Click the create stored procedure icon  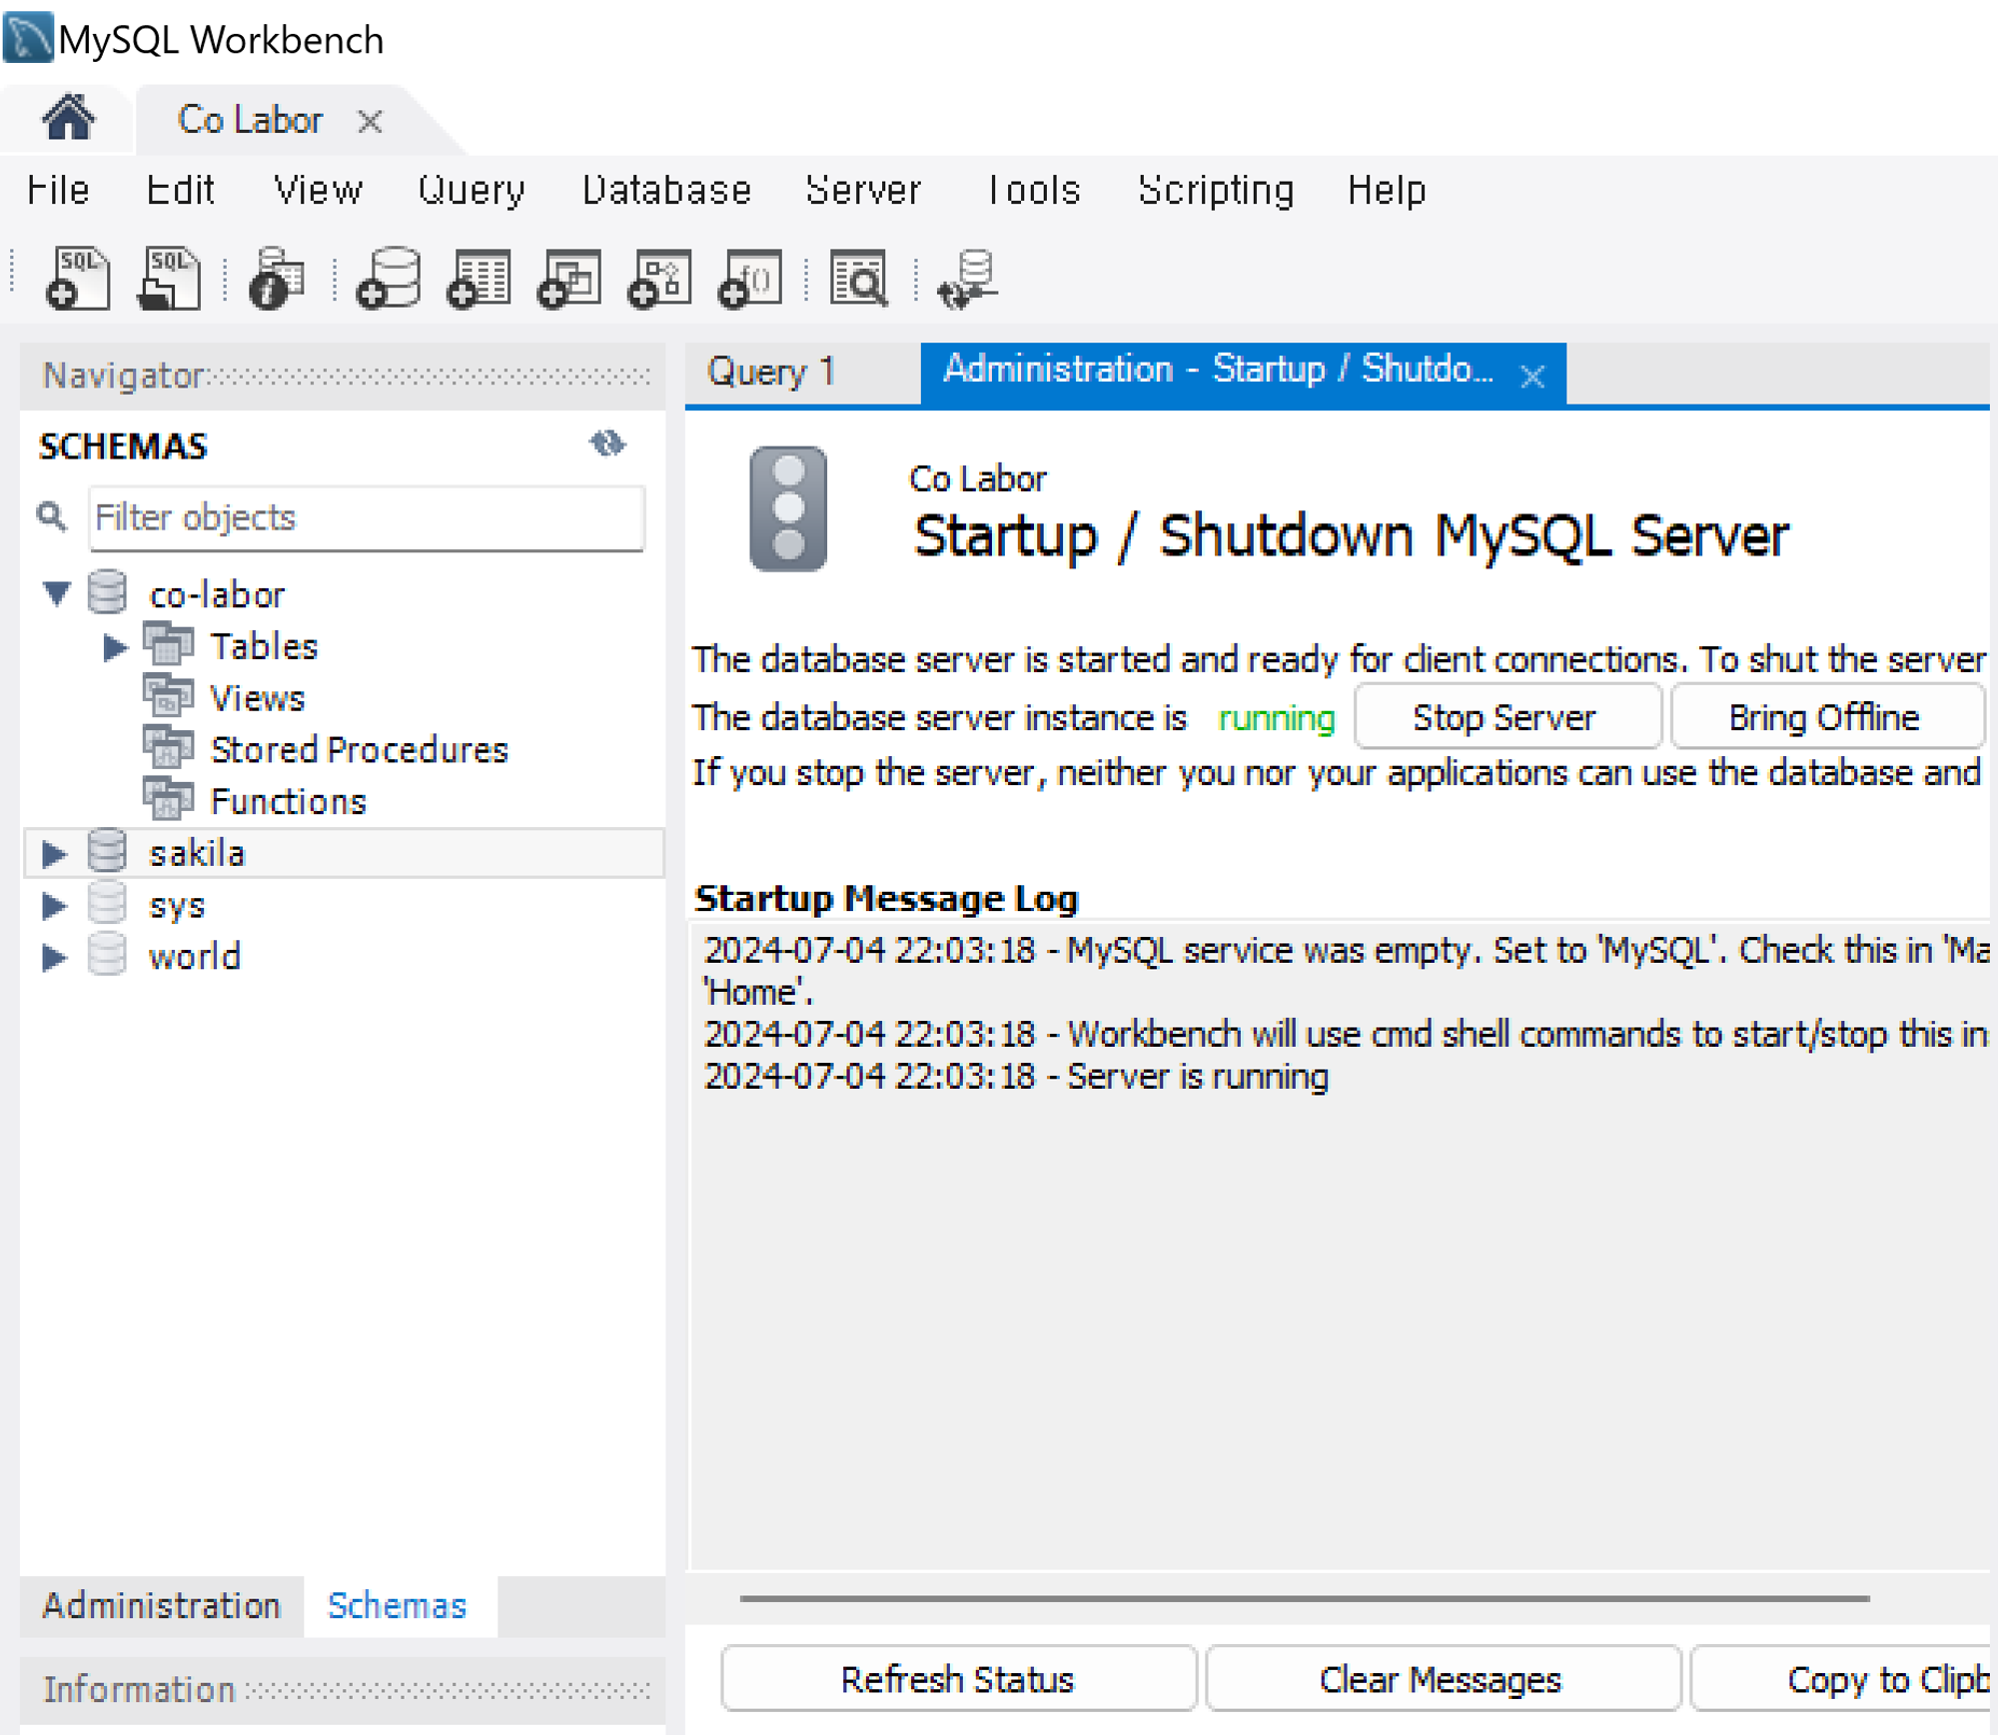tap(659, 279)
